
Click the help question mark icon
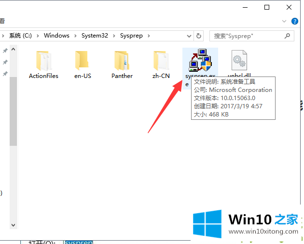(x=295, y=21)
